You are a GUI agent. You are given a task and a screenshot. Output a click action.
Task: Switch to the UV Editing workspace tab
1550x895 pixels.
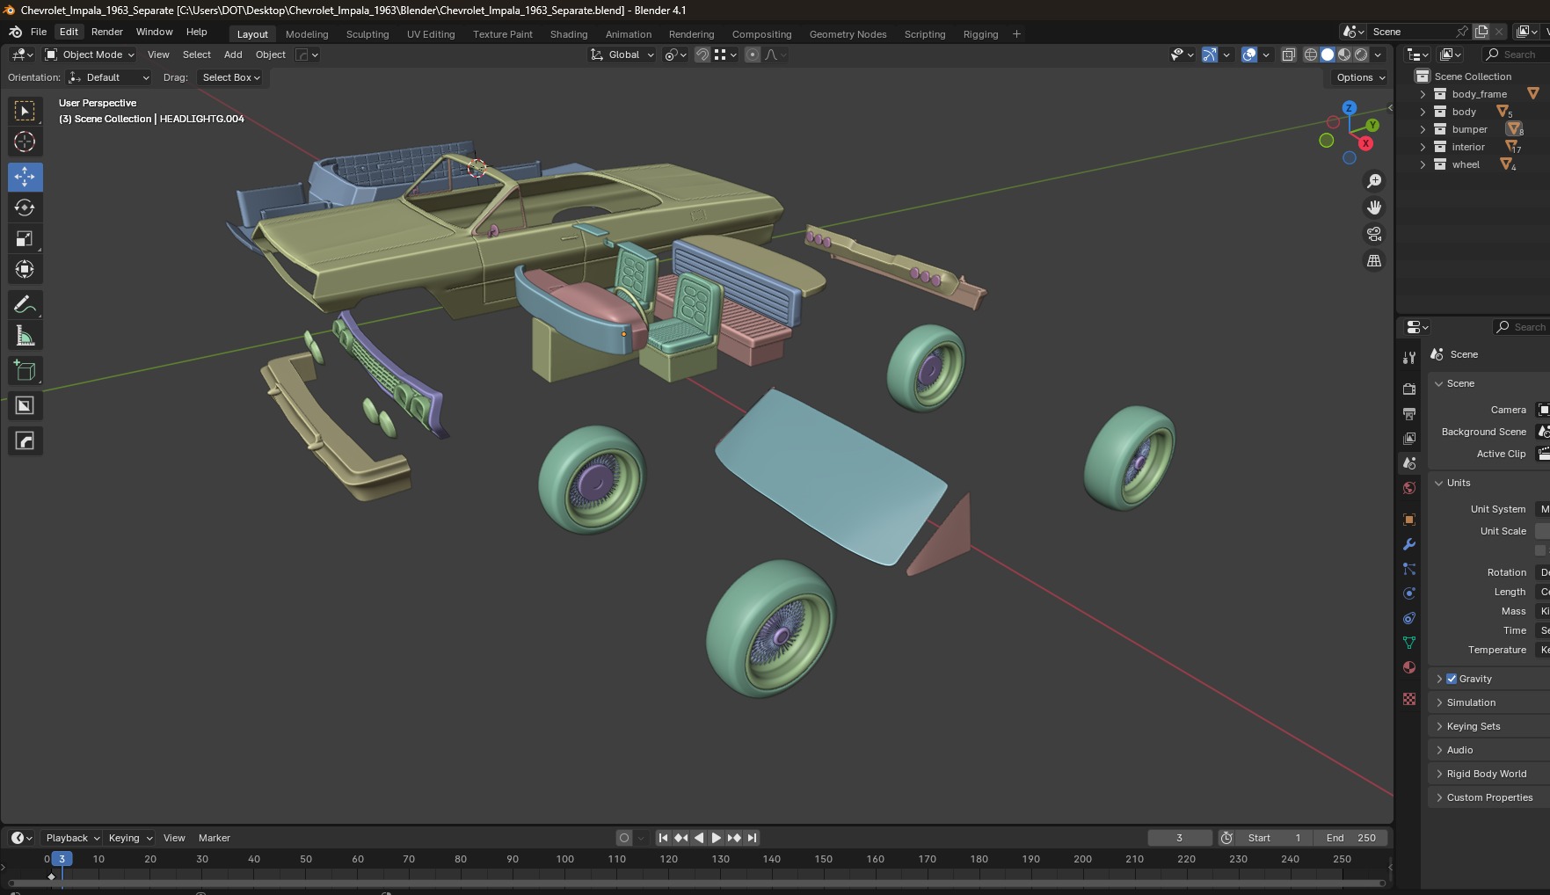431,34
